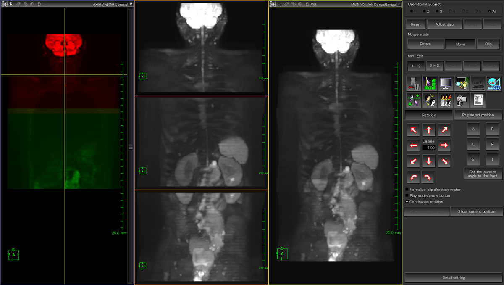This screenshot has width=504, height=285.
Task: Select the top head-neck volume thumbnail
Action: click(x=201, y=47)
